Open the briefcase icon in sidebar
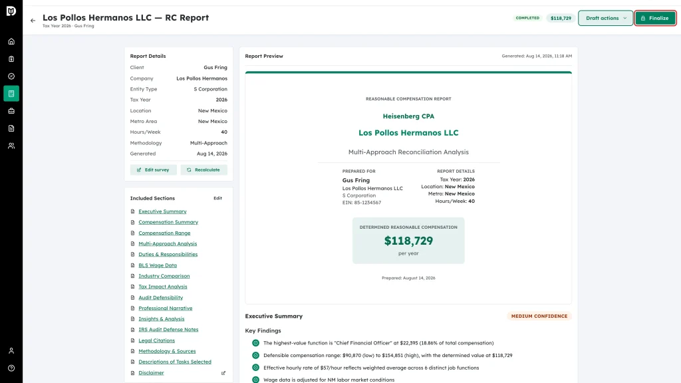The height and width of the screenshot is (383, 681). (x=11, y=111)
